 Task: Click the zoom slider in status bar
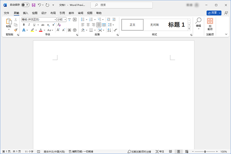pos(205,152)
